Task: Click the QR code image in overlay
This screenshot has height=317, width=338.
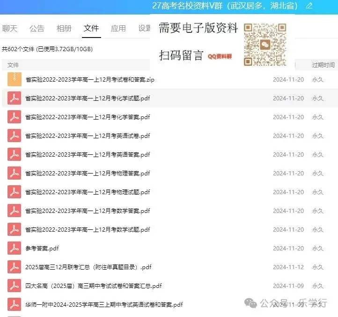Action: pos(265,45)
